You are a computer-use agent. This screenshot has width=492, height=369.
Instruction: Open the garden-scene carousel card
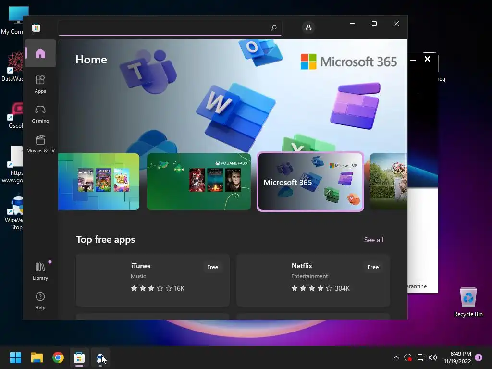(388, 181)
